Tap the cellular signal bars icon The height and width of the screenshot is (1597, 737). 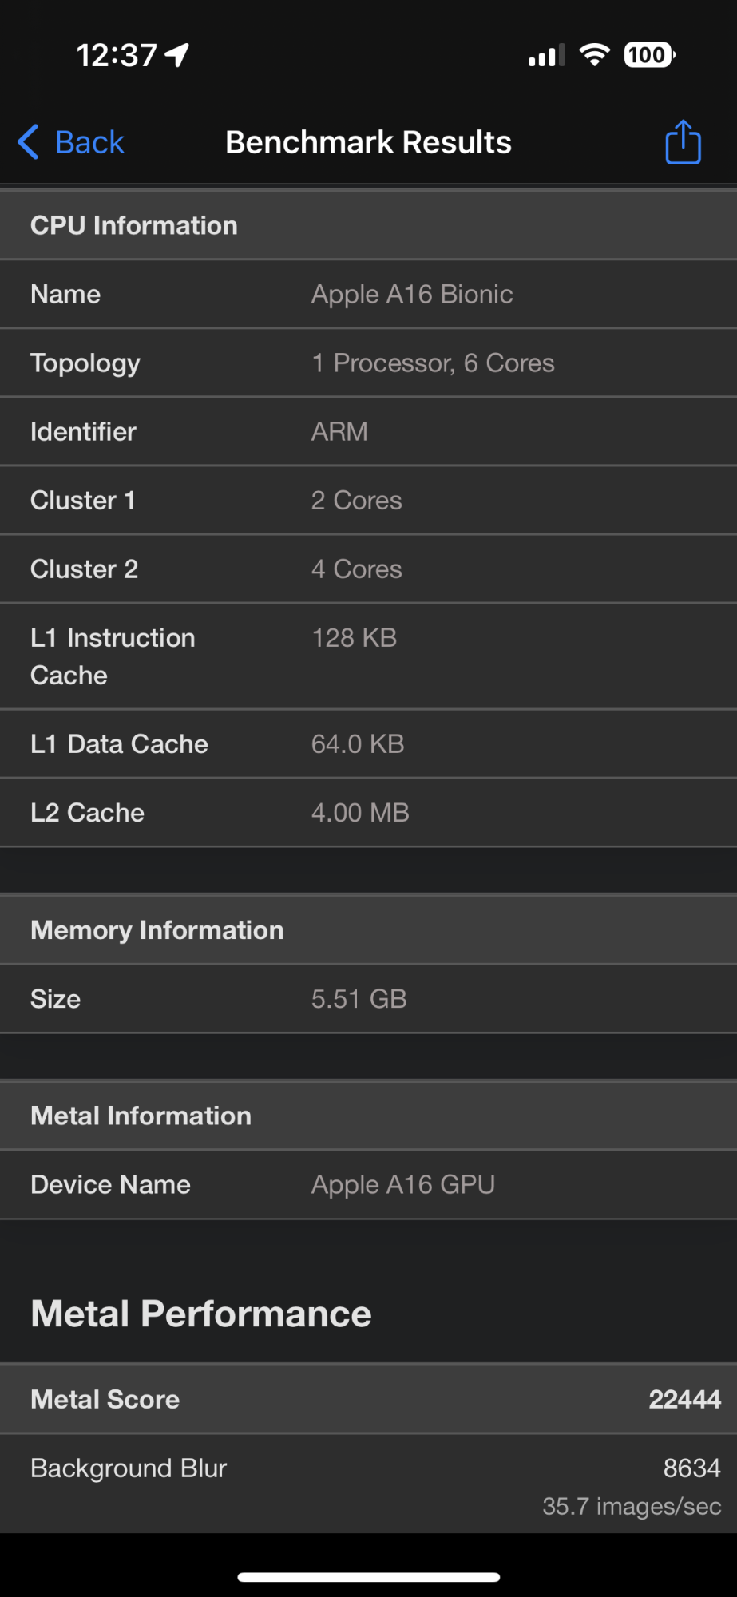click(x=546, y=56)
